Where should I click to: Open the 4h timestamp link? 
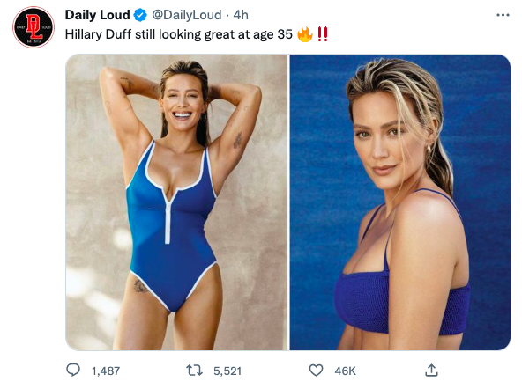[241, 15]
